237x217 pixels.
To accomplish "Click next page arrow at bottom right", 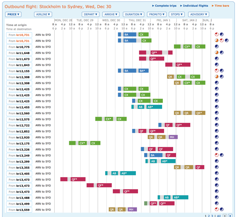I will (230, 216).
